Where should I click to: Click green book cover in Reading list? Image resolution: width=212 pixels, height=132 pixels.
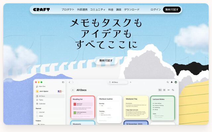pyautogui.click(x=75, y=113)
